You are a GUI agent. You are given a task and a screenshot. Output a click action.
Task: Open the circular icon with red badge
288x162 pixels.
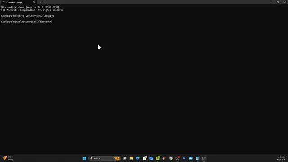178,158
